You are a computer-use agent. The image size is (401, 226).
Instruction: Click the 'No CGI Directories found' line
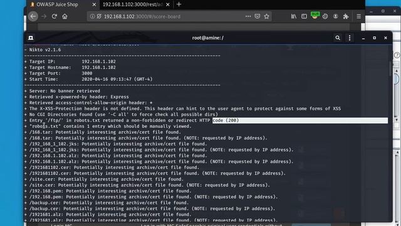[121, 114]
